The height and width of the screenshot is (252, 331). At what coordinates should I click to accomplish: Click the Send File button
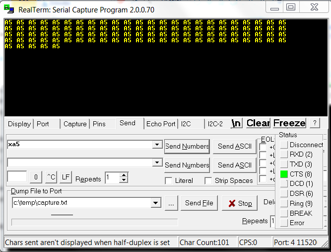(x=199, y=203)
